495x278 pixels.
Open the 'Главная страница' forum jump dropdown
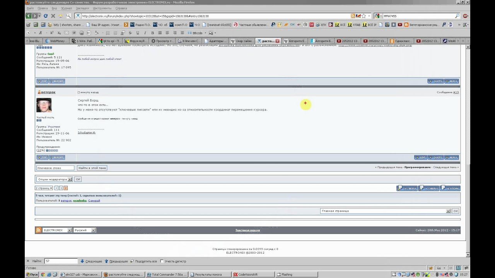(385, 211)
